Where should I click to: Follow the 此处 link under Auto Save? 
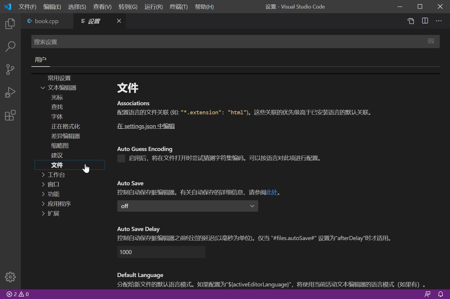click(x=272, y=192)
